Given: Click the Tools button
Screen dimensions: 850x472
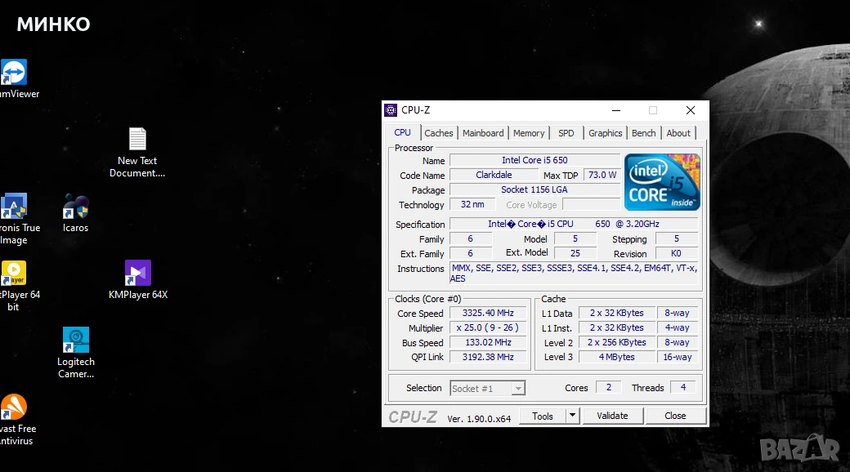Looking at the screenshot, I should pos(543,416).
